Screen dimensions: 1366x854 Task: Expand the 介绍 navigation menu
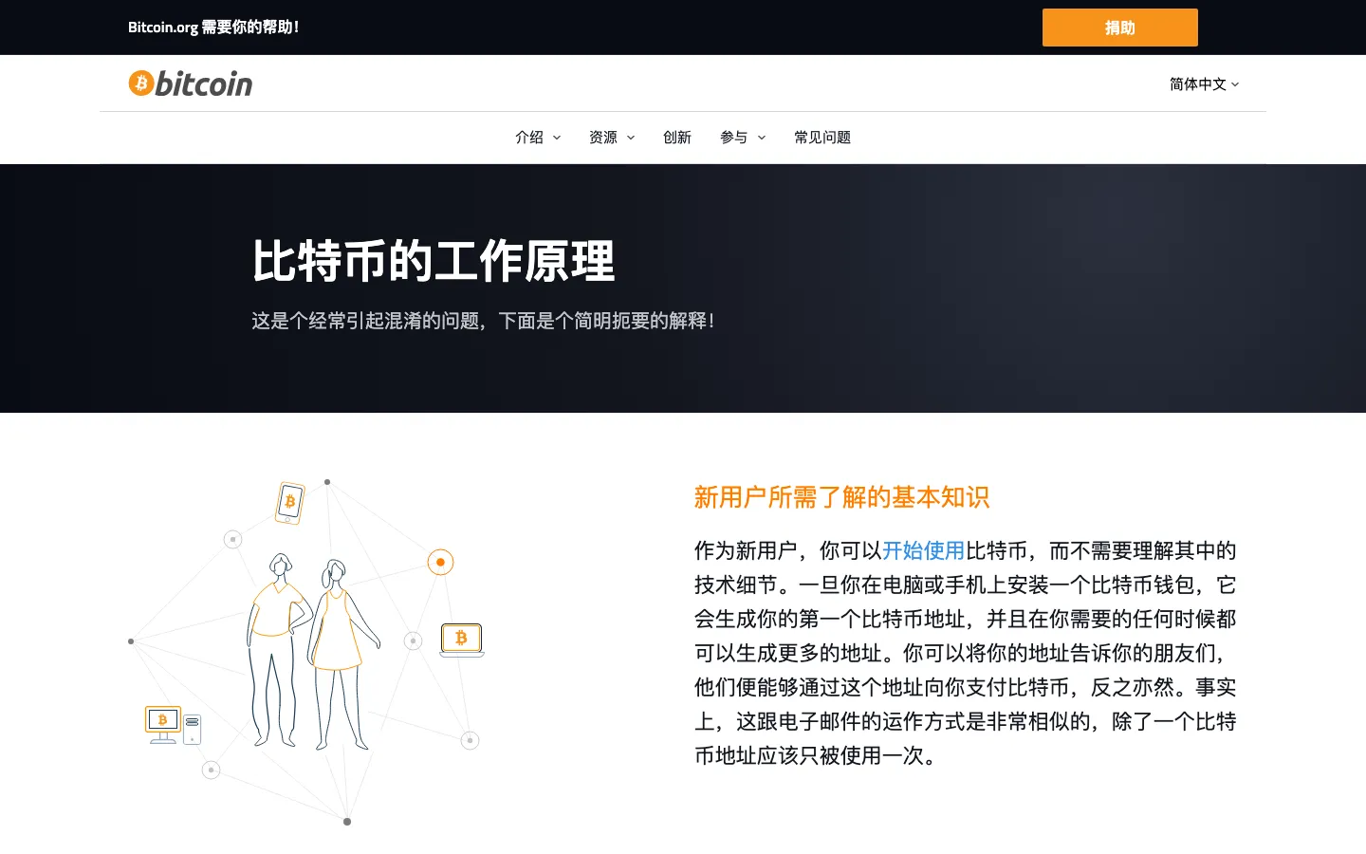click(538, 138)
